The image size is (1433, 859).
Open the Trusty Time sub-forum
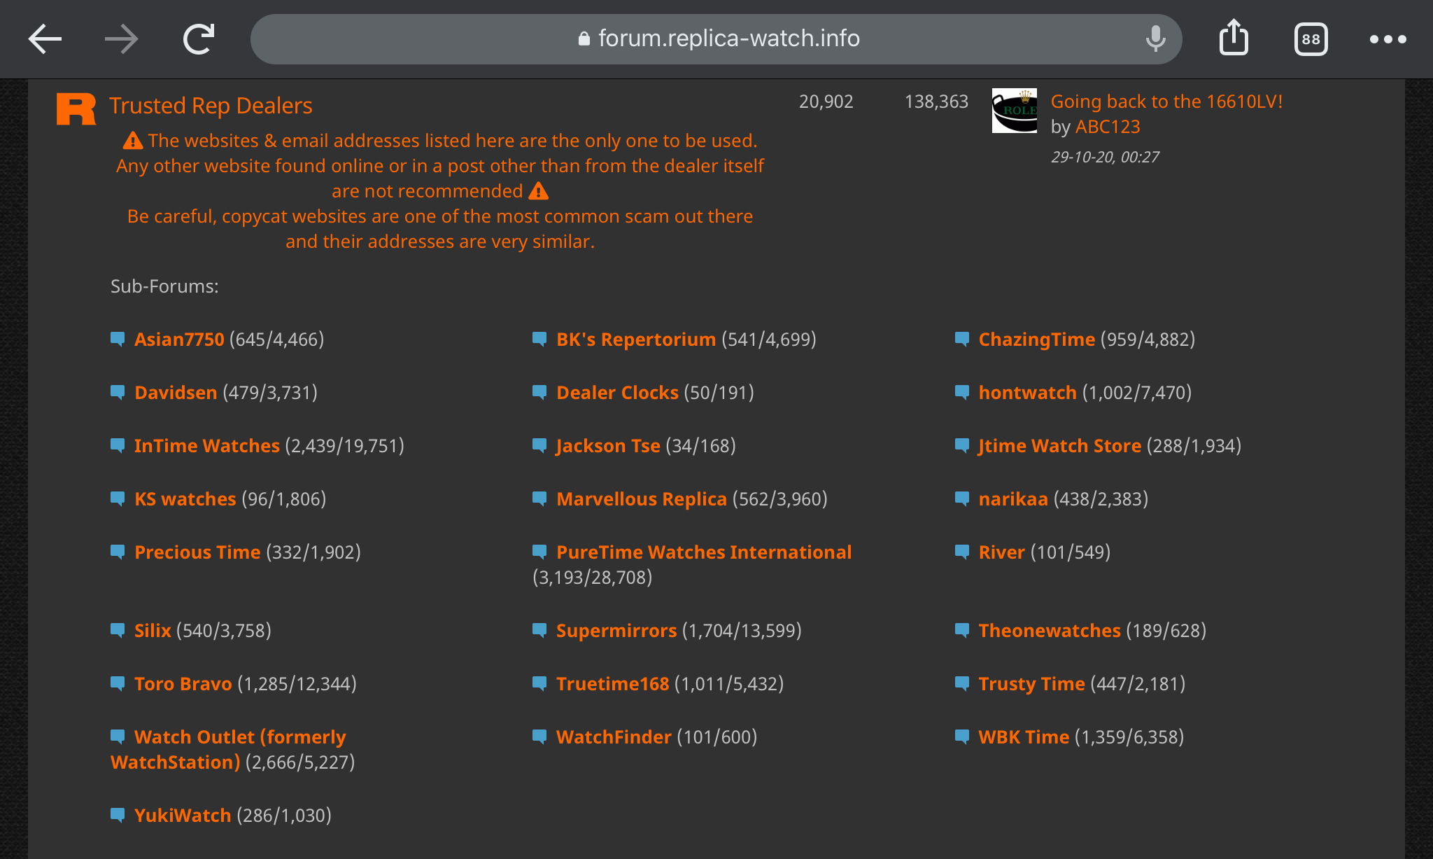click(x=1031, y=683)
